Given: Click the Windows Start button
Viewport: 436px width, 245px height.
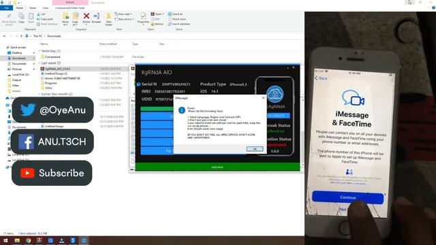Looking at the screenshot, I should point(5,240).
